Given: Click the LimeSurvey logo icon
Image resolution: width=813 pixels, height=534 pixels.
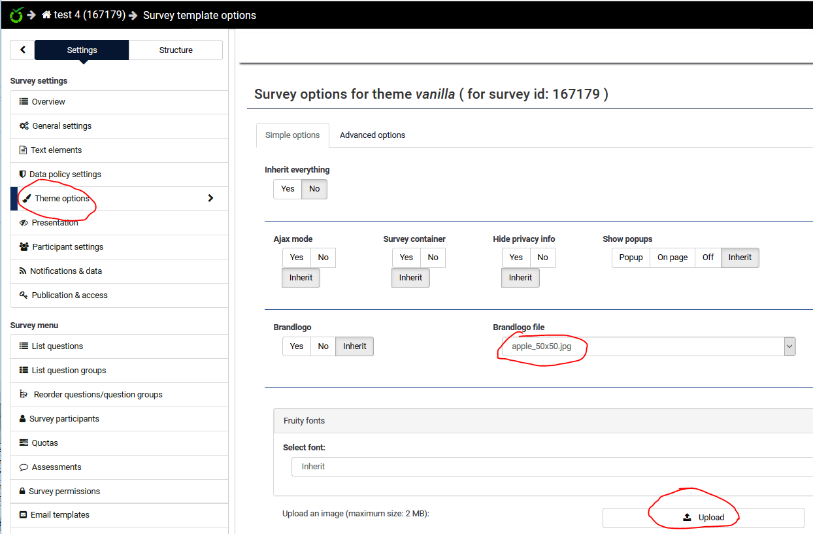Looking at the screenshot, I should 16,14.
